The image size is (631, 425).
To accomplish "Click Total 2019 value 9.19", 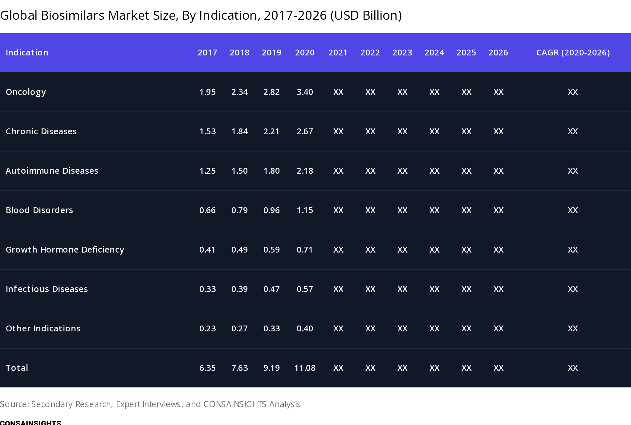I will (x=272, y=368).
